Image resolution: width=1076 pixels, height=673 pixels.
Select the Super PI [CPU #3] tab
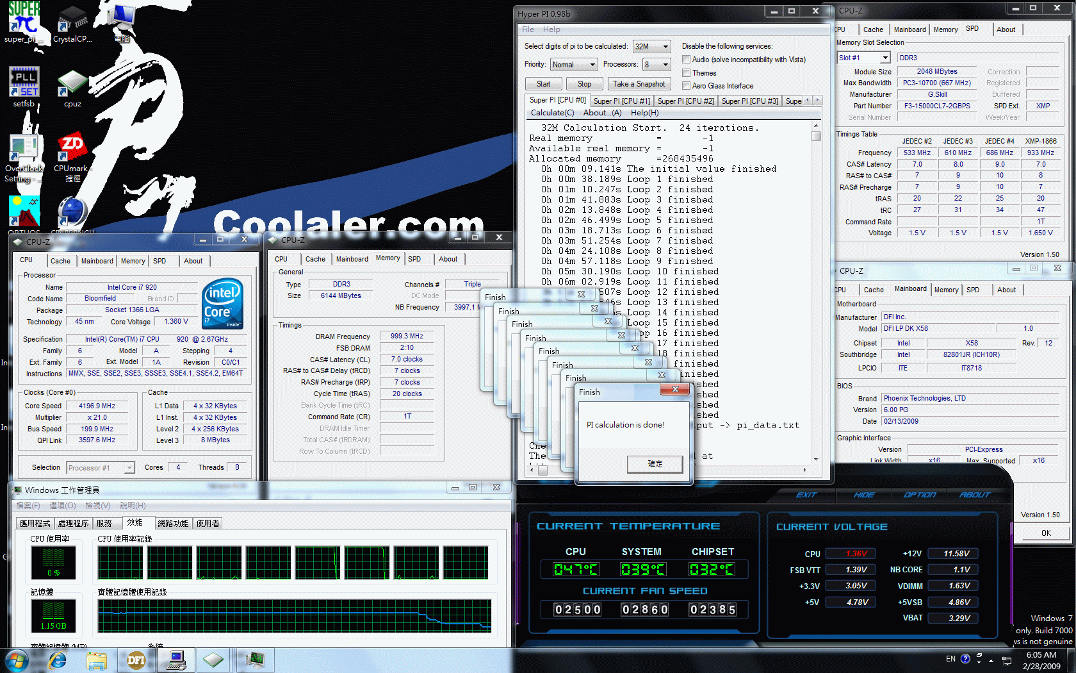(x=749, y=101)
